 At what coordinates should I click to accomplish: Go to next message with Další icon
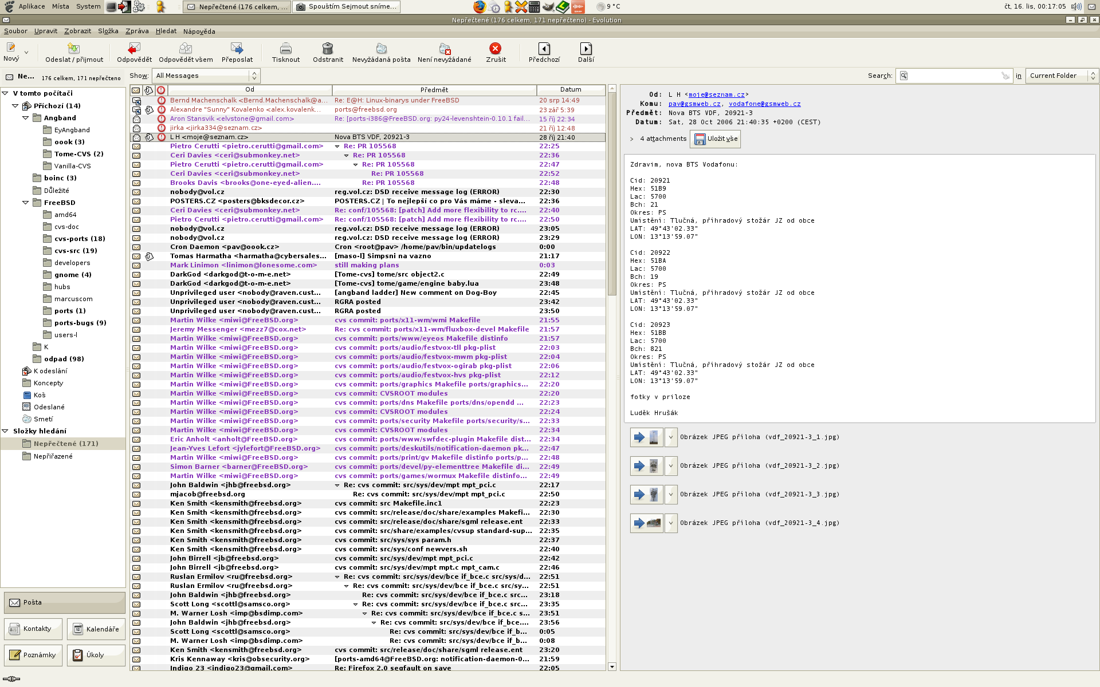(x=586, y=49)
